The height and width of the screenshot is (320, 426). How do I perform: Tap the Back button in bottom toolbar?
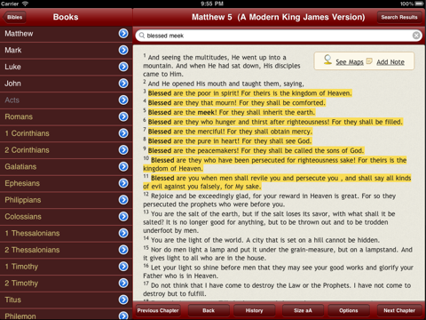coord(209,310)
